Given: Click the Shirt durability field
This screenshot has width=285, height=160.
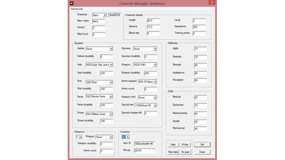Looking at the screenshot, I should tap(106, 89).
